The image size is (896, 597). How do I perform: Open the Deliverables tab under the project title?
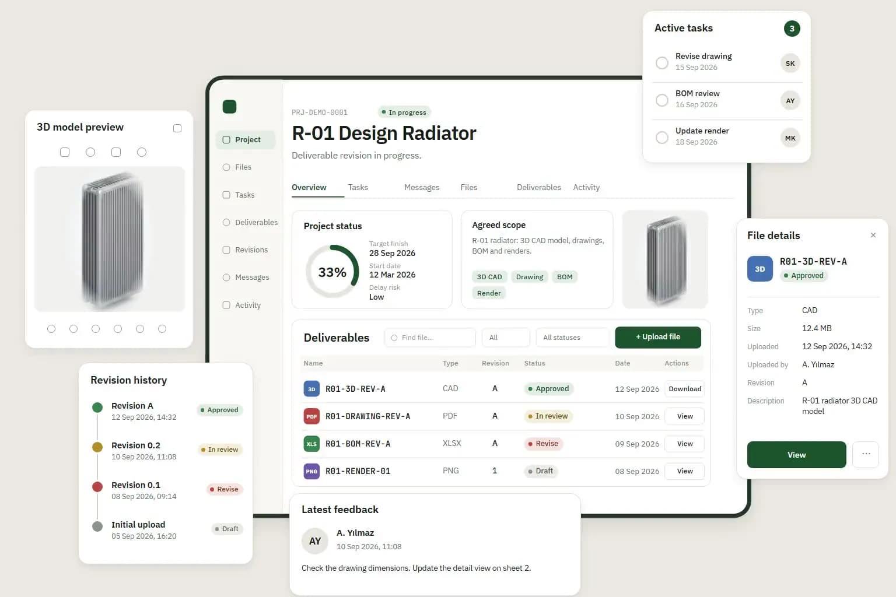[x=539, y=187]
